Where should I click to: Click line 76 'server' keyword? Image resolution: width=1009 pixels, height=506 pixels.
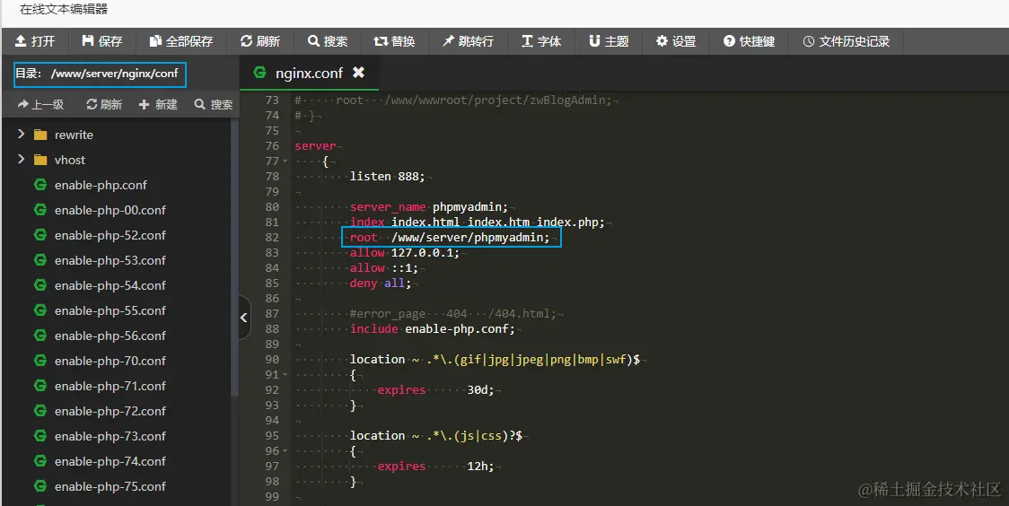pos(315,146)
